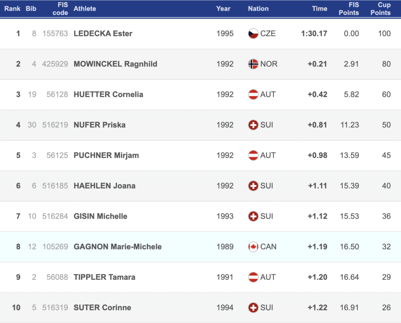Click the Swiss flag in Suter's row
The image size is (401, 323).
point(253,307)
